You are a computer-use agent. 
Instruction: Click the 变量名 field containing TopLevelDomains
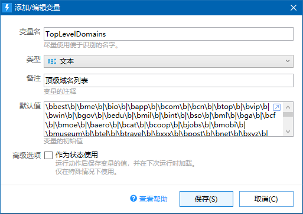tap(168, 34)
